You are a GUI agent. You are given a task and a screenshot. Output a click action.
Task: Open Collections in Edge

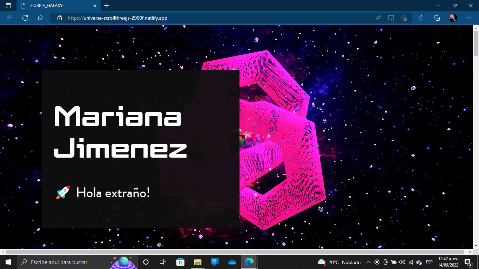[437, 18]
